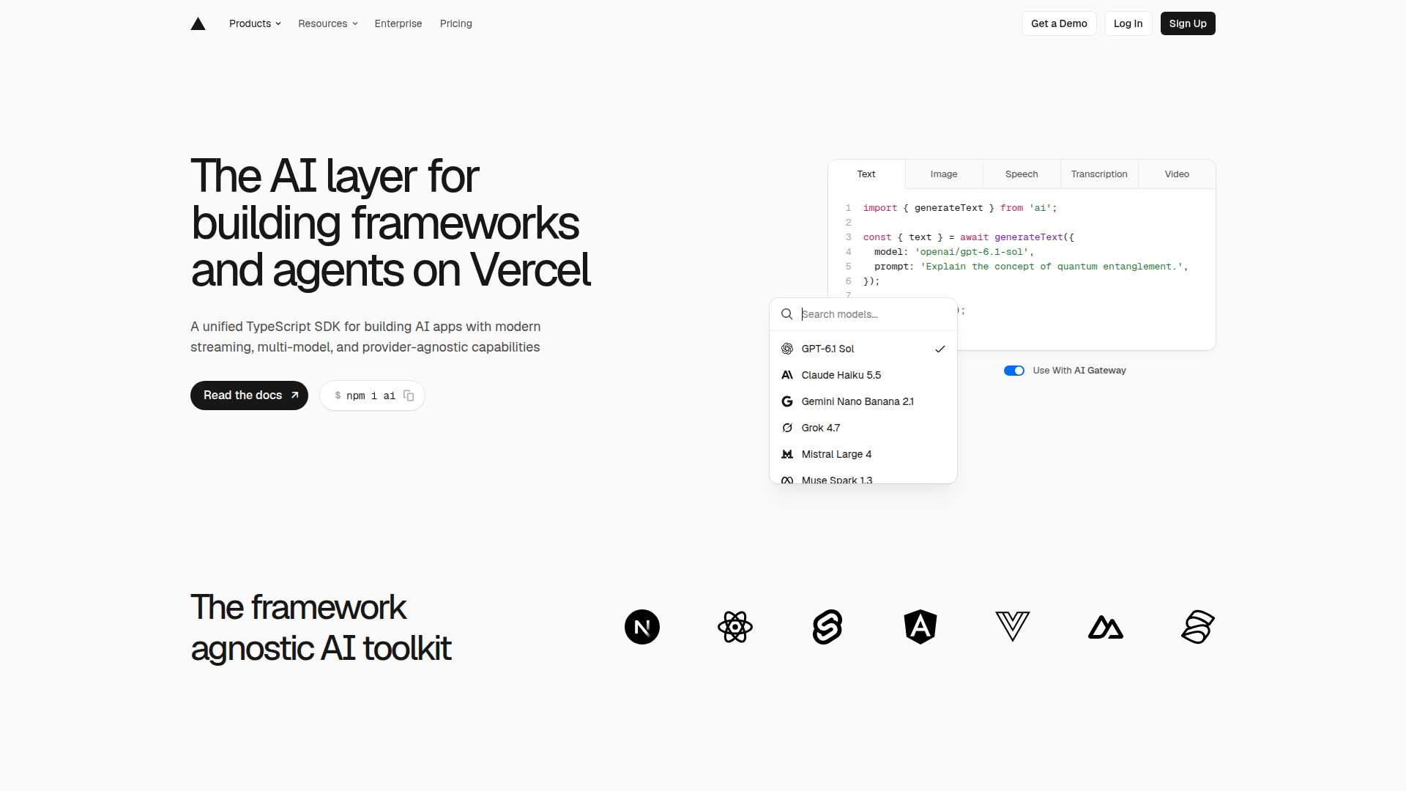The image size is (1406, 791).
Task: Switch to the Video code tab
Action: [x=1177, y=174]
